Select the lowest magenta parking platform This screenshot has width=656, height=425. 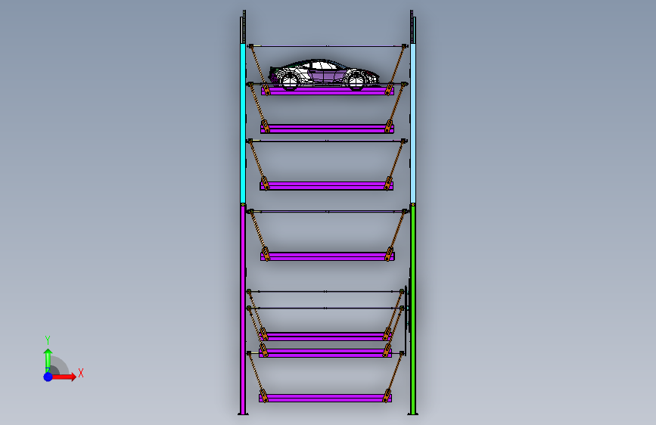[325, 398]
